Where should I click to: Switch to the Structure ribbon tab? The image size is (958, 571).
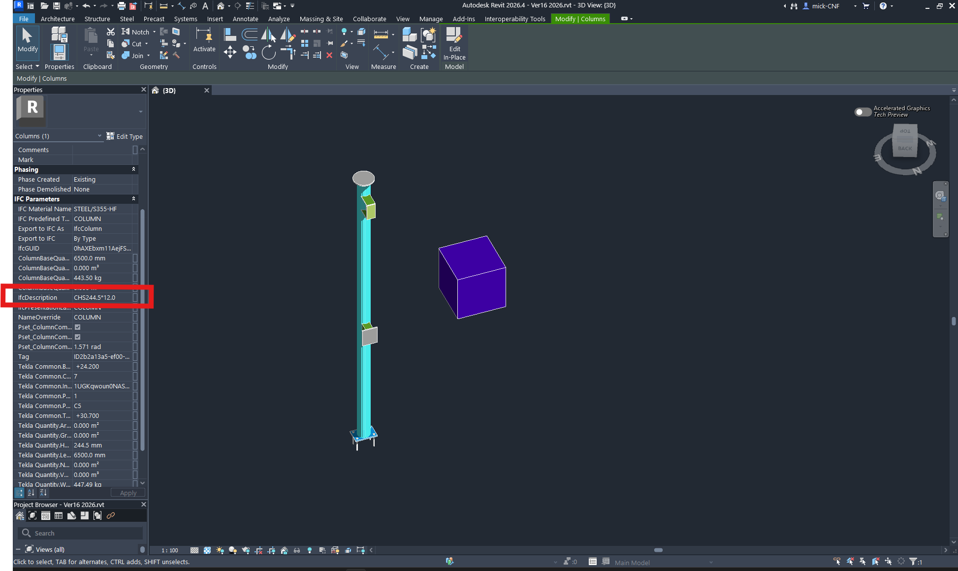pyautogui.click(x=97, y=19)
